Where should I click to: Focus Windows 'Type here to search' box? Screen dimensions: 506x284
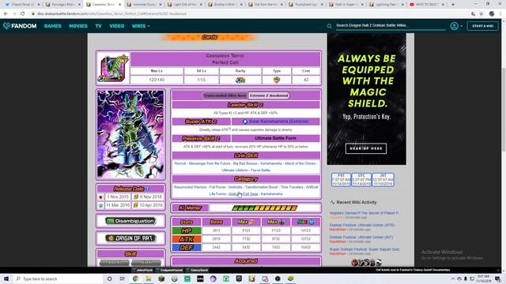click(x=58, y=278)
